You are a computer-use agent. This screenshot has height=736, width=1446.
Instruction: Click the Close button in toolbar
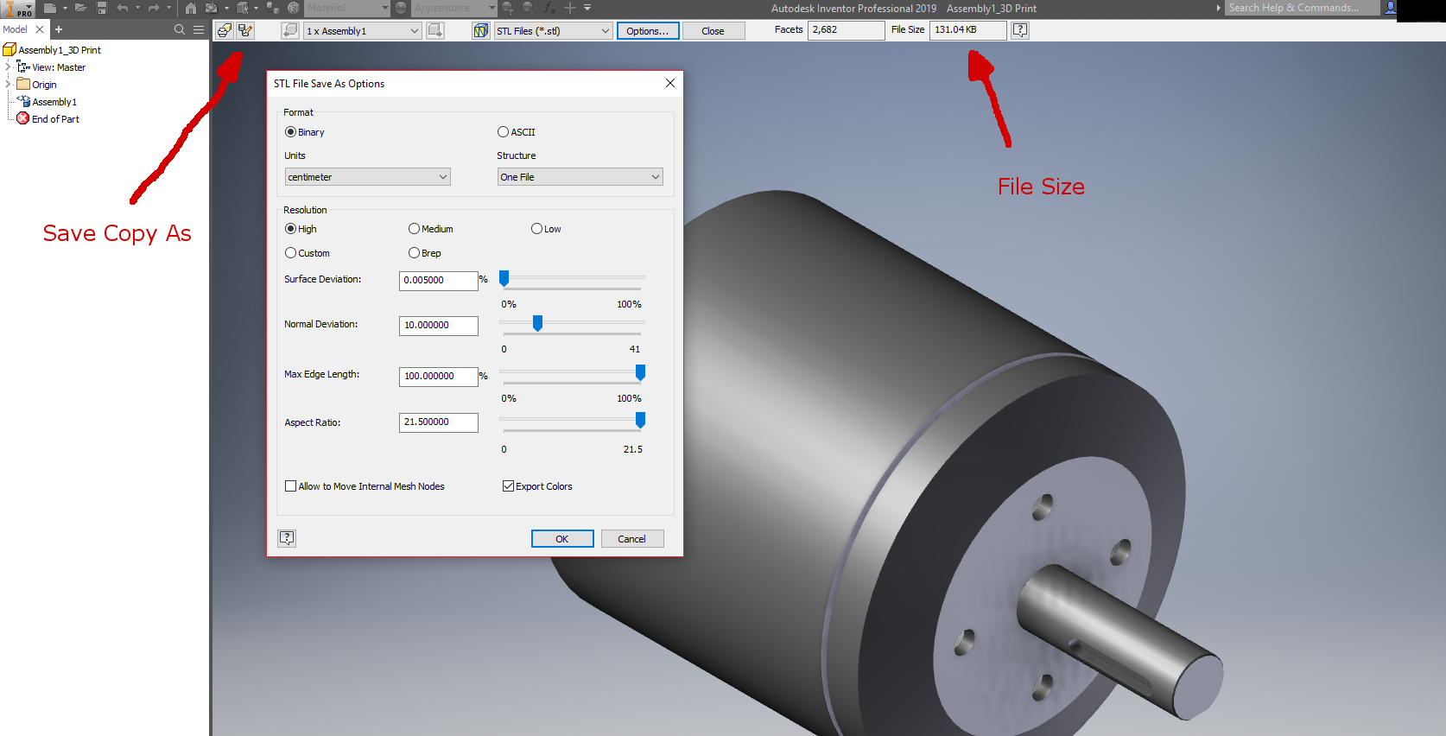tap(713, 30)
